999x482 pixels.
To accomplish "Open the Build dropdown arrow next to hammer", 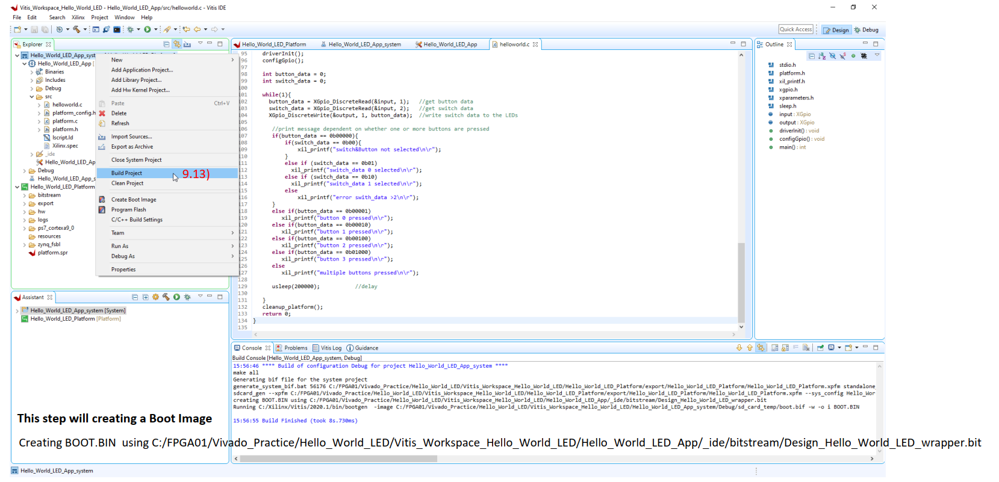I will [x=85, y=29].
